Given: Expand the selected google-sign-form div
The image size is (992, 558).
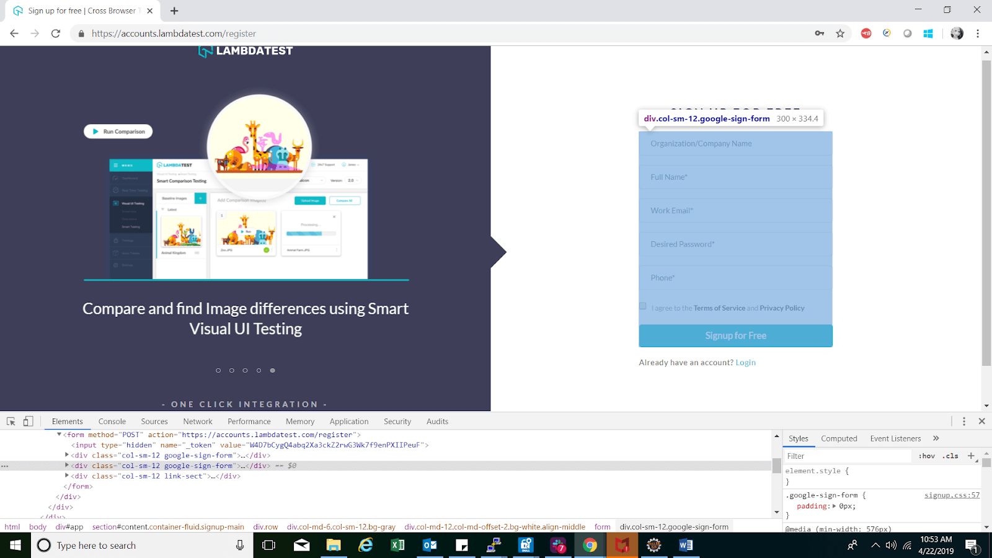Looking at the screenshot, I should (67, 466).
